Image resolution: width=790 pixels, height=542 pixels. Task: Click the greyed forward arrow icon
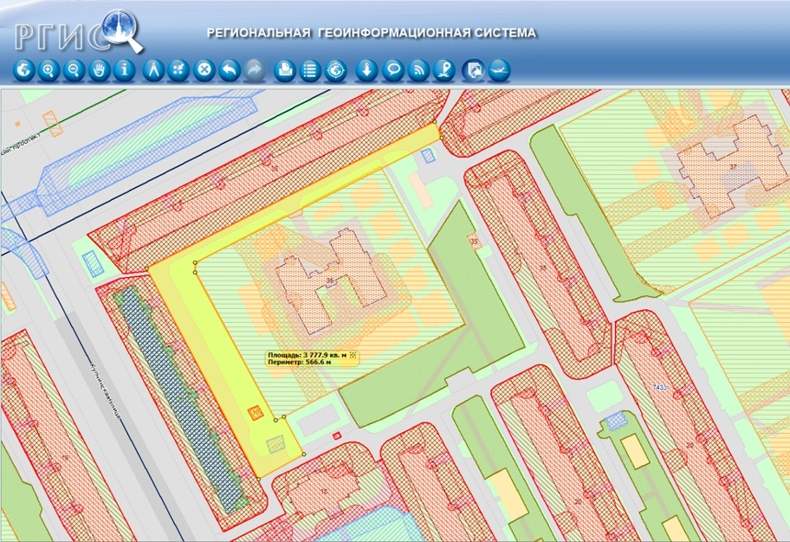[255, 70]
